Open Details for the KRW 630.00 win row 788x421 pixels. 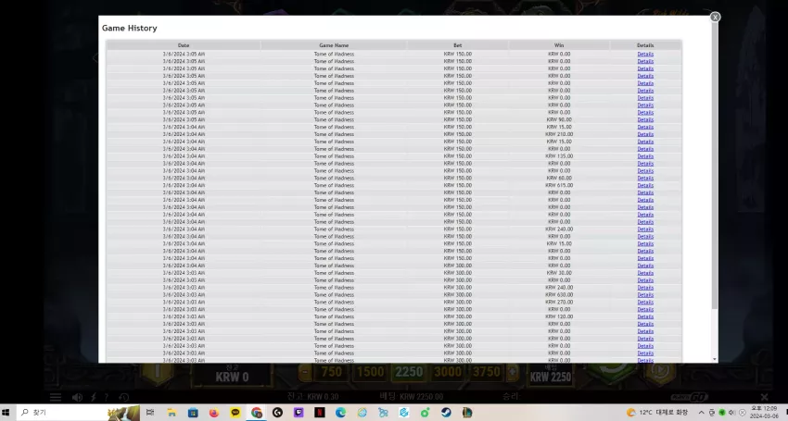(x=645, y=294)
